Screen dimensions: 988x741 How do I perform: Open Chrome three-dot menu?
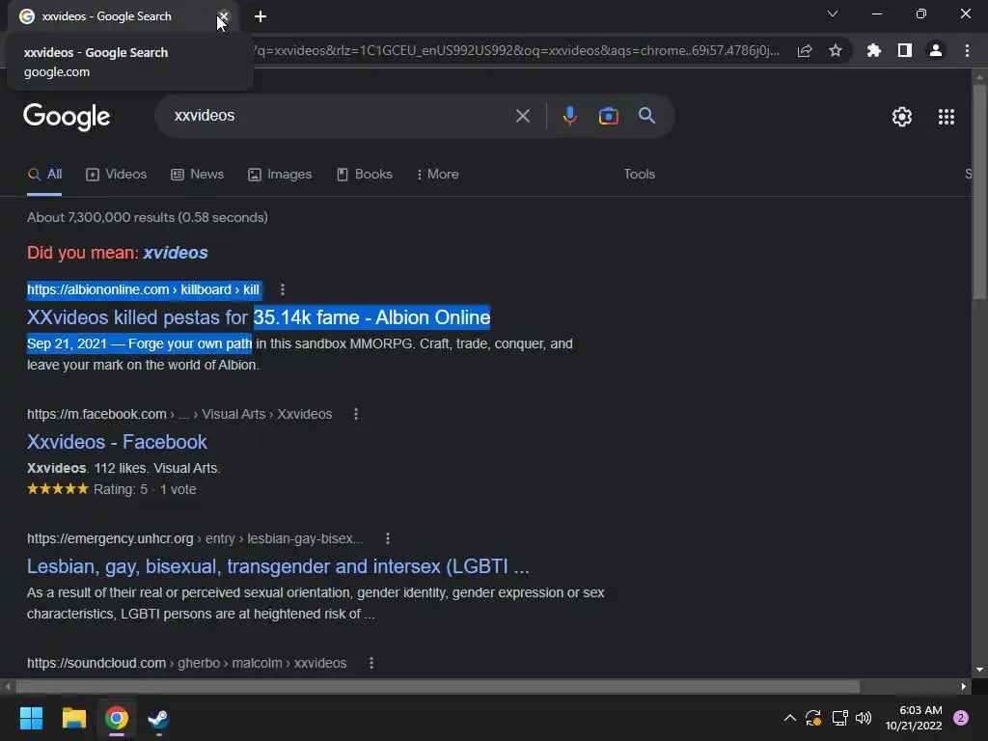(967, 50)
